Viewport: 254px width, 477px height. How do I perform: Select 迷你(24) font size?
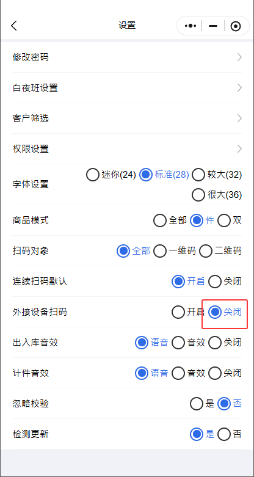111,175
